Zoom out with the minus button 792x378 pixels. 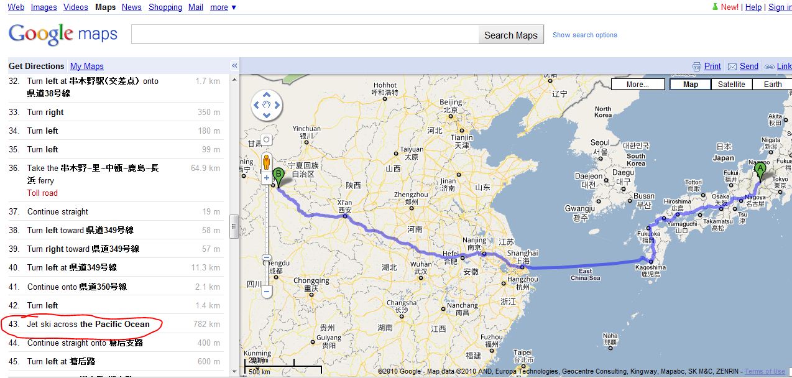pos(266,291)
